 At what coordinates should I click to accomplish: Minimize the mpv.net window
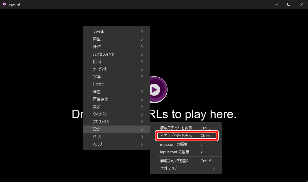coord(276,4)
